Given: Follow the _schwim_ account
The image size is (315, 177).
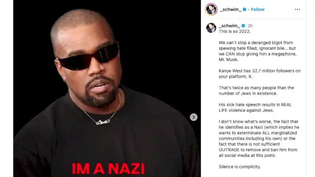Looking at the screenshot, I should [x=258, y=9].
